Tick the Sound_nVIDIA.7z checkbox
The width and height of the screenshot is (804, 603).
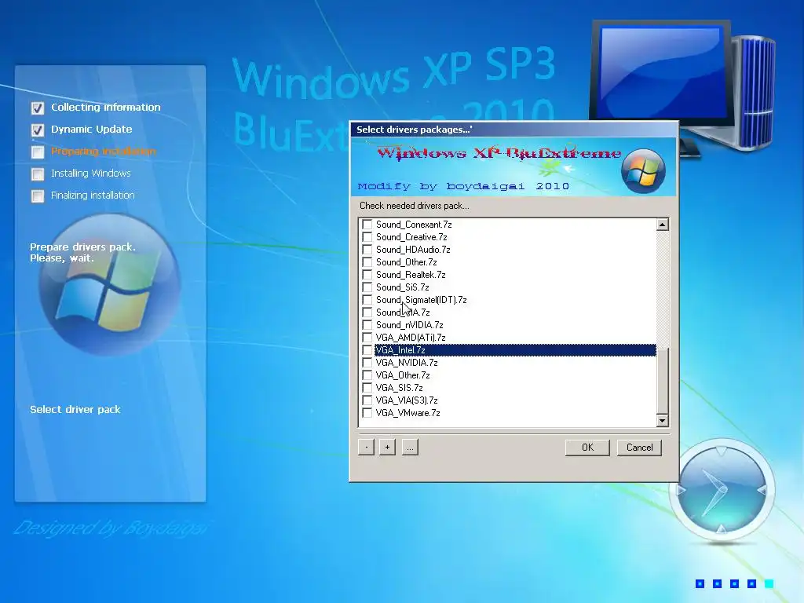[x=367, y=325]
